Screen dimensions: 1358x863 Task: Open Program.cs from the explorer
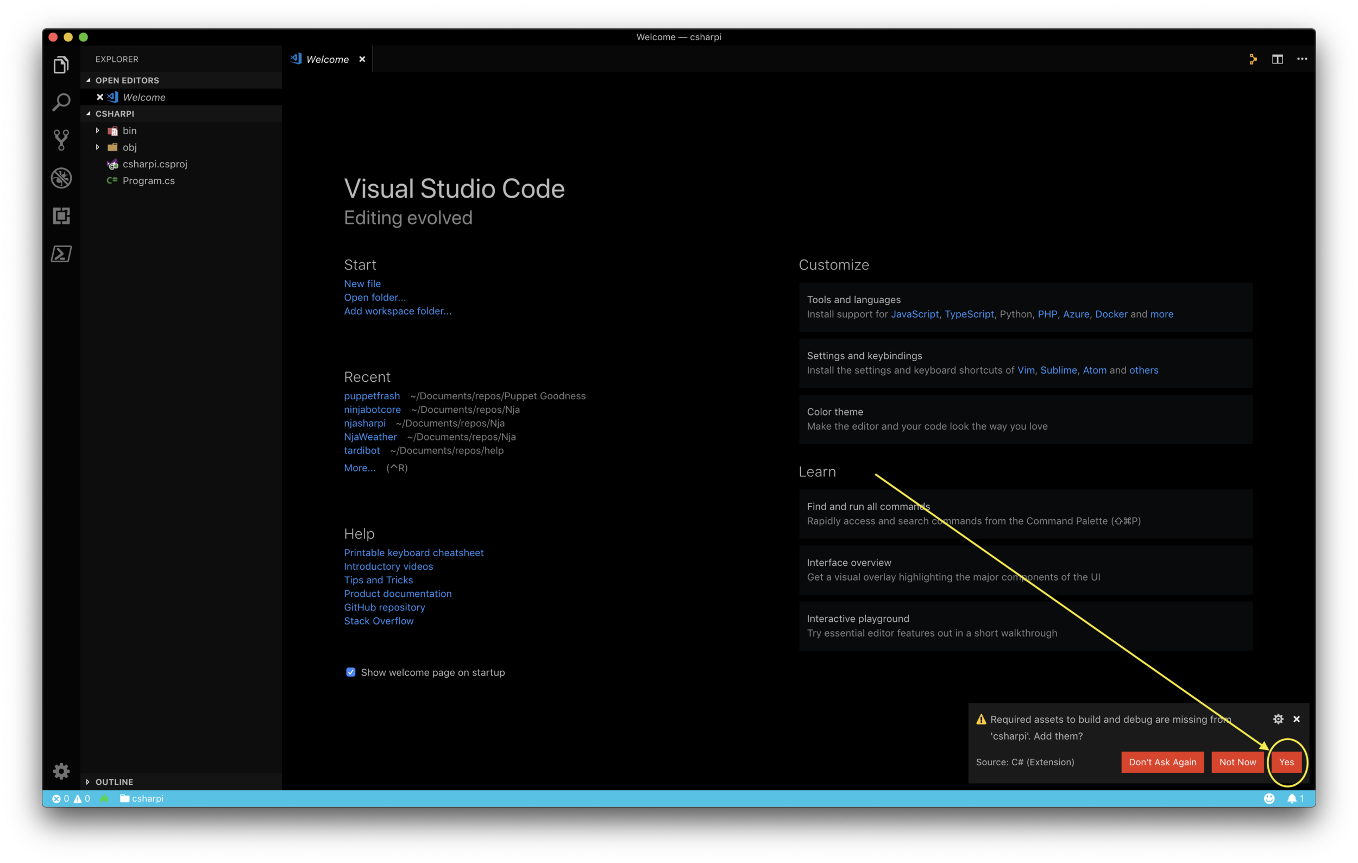coord(148,180)
